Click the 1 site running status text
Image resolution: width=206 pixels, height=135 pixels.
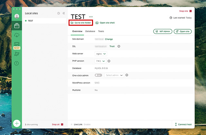31,124
